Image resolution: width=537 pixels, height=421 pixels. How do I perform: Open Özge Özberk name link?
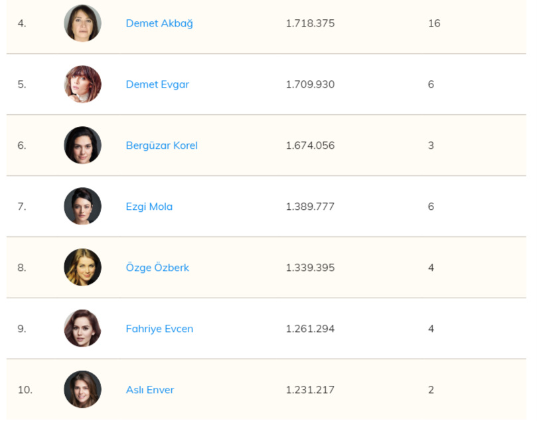157,268
